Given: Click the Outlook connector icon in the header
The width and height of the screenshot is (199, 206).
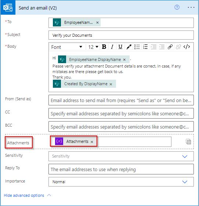Looking at the screenshot, I should pyautogui.click(x=8, y=7).
